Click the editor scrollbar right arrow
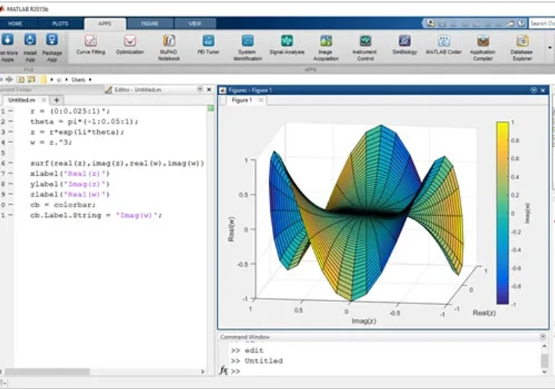The height and width of the screenshot is (389, 555). point(203,372)
